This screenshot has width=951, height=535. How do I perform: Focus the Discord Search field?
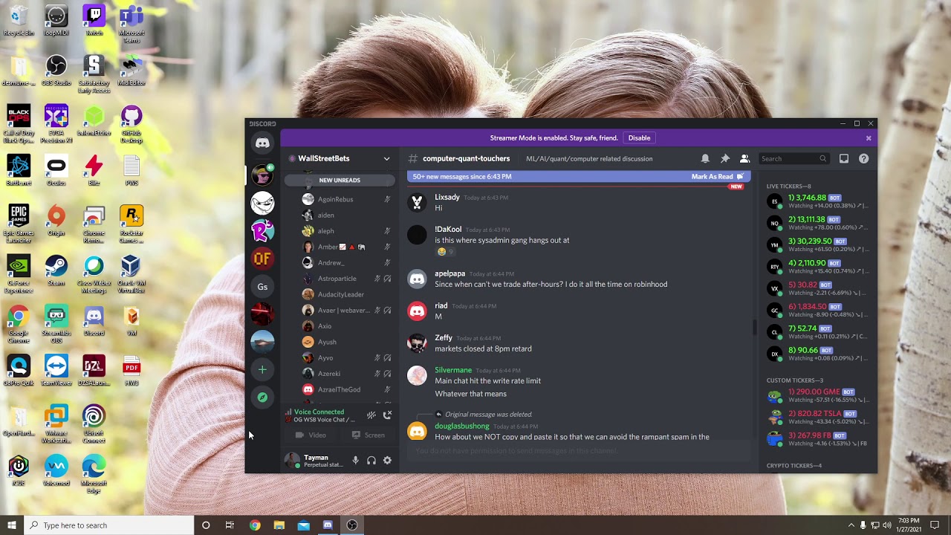coord(793,158)
